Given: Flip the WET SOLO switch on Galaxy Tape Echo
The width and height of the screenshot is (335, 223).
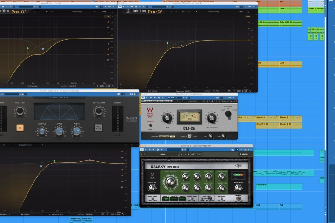Looking at the screenshot, I should click(x=221, y=199).
